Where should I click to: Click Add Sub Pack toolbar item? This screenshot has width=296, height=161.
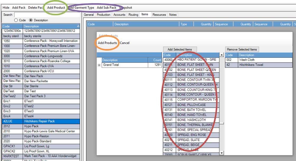(x=107, y=8)
